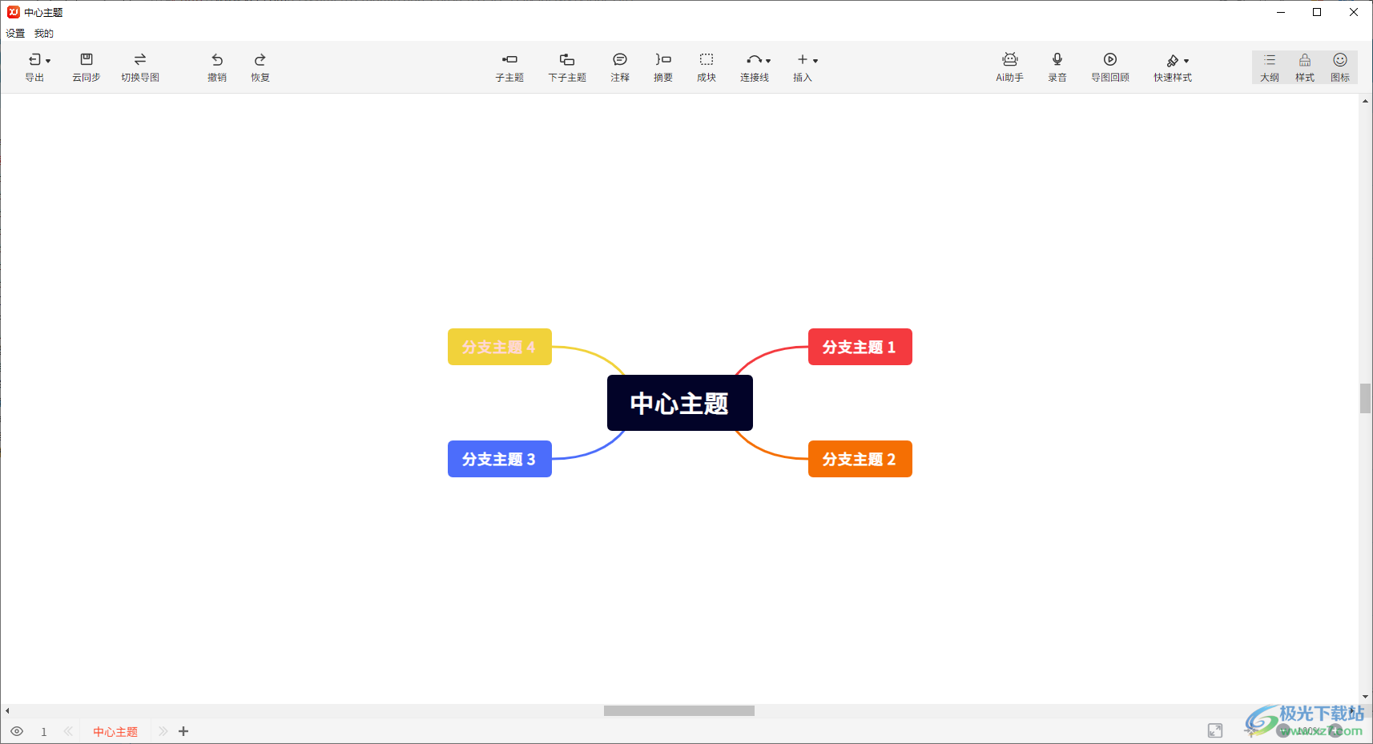Go to previous sheet with left chevrons
The width and height of the screenshot is (1373, 744).
68,731
